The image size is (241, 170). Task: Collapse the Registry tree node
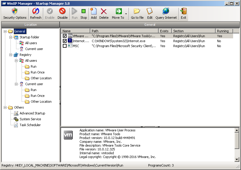[x=11, y=55]
